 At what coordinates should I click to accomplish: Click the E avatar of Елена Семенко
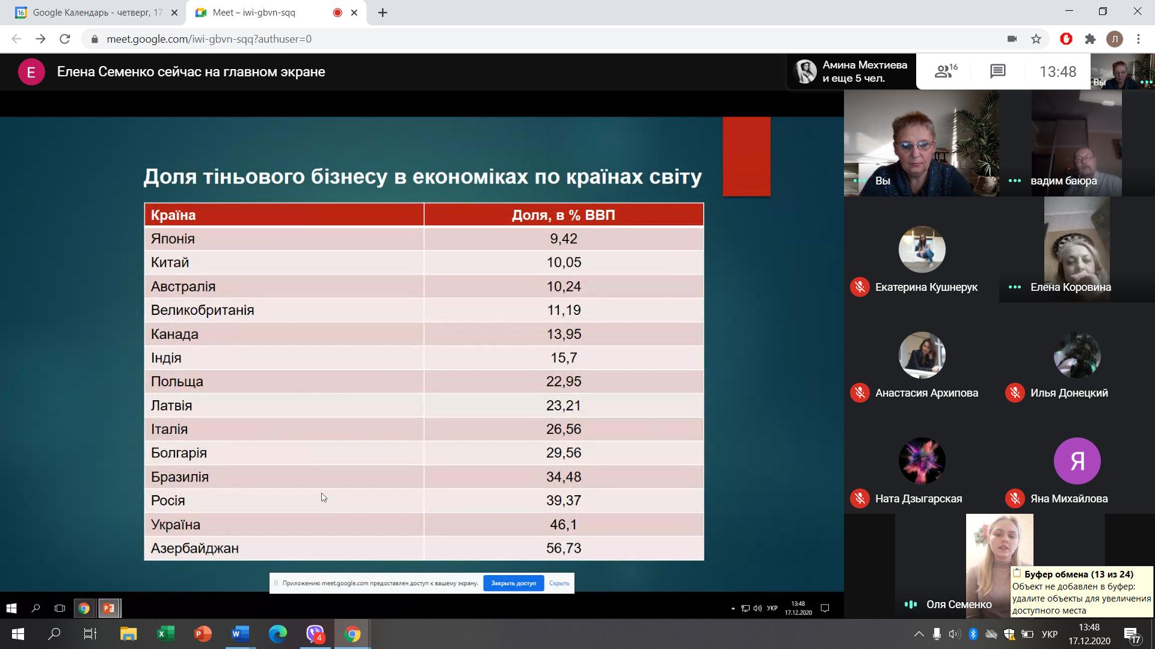31,72
